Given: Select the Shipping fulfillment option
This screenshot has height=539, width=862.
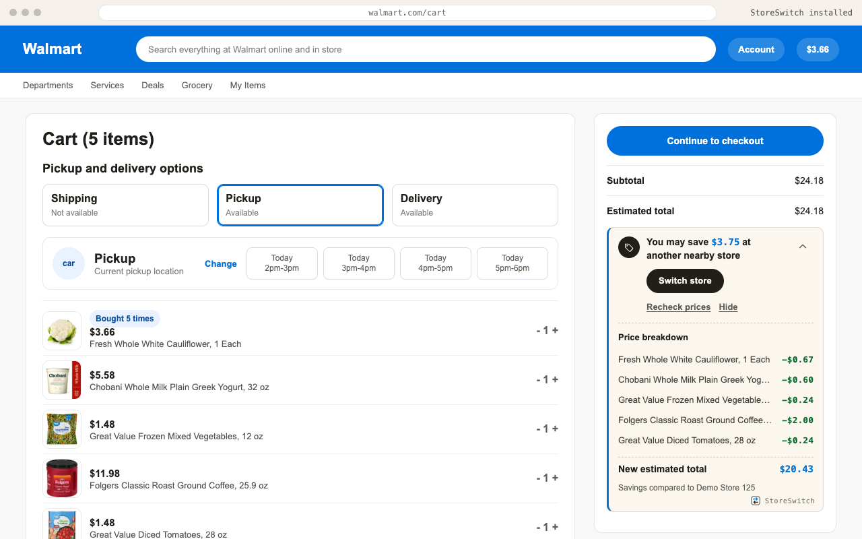Looking at the screenshot, I should pyautogui.click(x=125, y=205).
